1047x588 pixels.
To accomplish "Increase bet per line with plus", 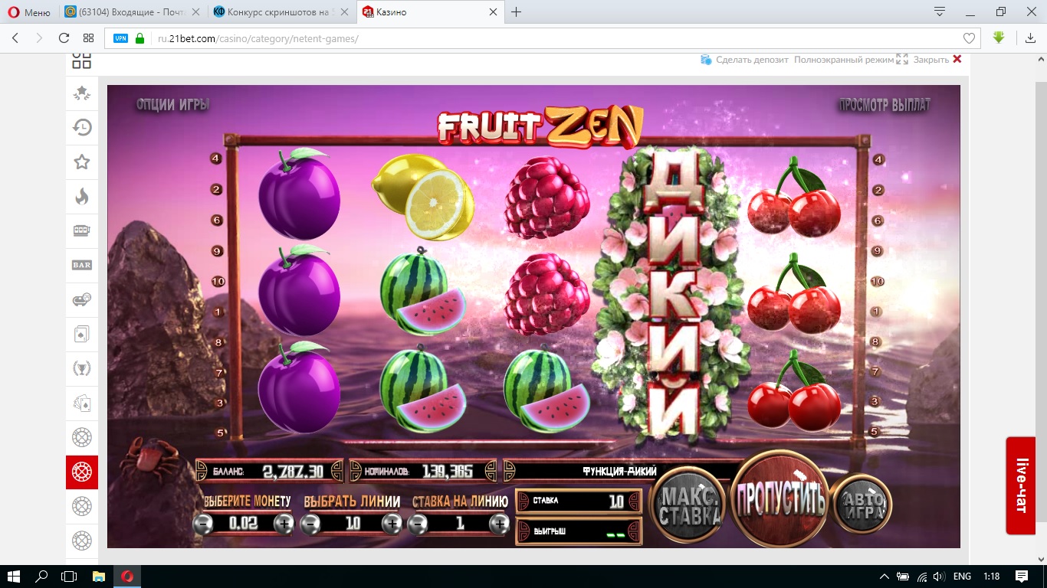I will point(499,524).
